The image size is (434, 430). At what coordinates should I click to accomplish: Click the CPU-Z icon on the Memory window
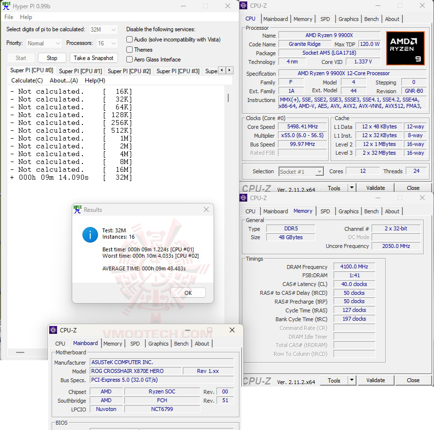[x=242, y=198]
